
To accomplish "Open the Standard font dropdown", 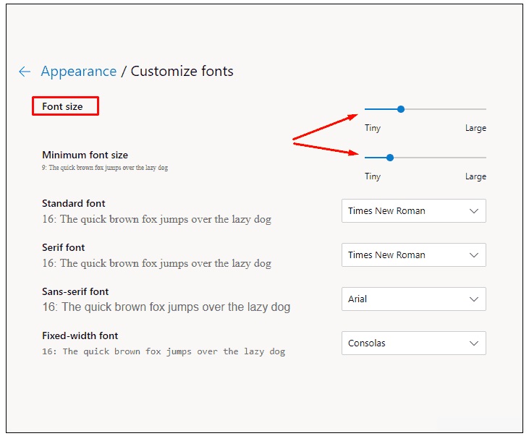I will [x=413, y=211].
